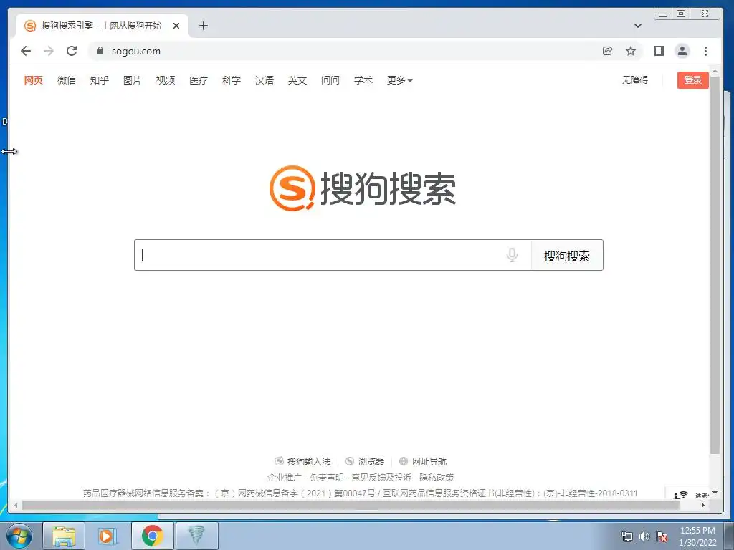
Task: Expand the tab search chevron
Action: tap(637, 26)
